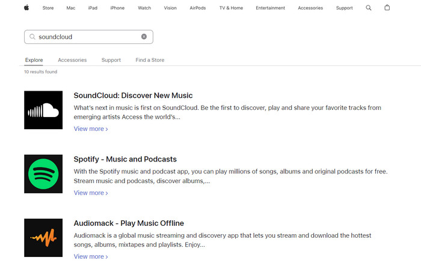This screenshot has height=272, width=421.
Task: Expand View more under SoundCloud
Action: pyautogui.click(x=90, y=129)
